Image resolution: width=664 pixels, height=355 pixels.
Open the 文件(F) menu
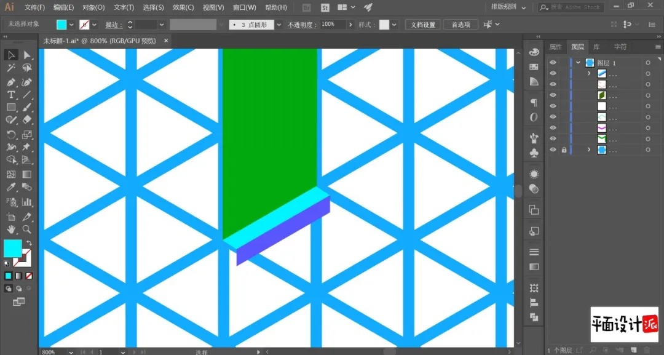click(34, 7)
